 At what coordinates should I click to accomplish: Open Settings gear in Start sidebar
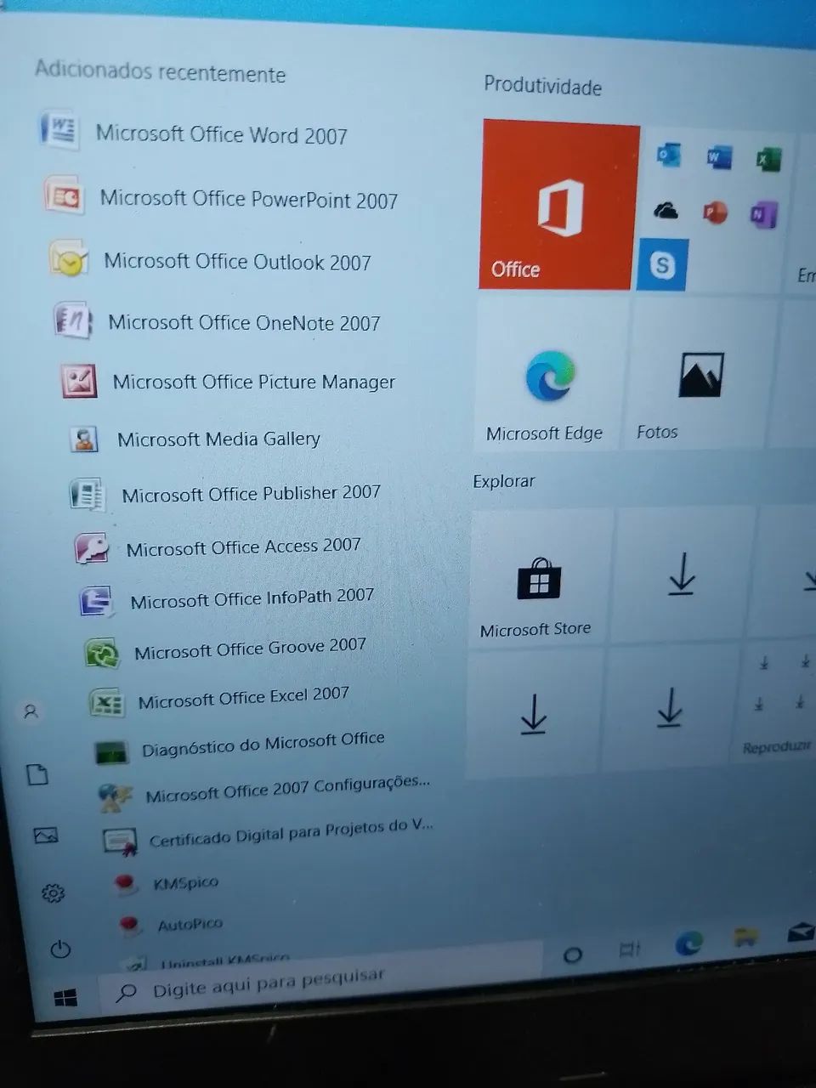click(53, 892)
